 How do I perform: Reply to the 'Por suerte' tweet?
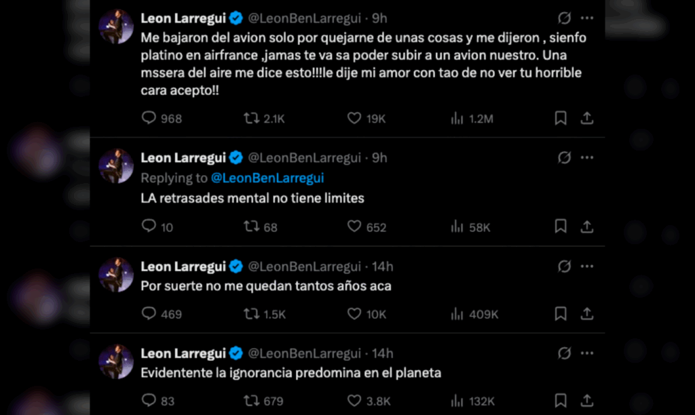coord(149,314)
